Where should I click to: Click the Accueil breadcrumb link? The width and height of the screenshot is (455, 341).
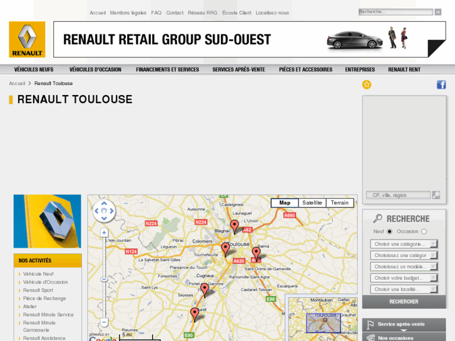[17, 83]
